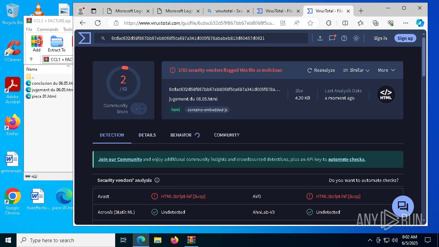This screenshot has height=247, width=439.
Task: Click the contains-embedded-js tag chip
Action: [207, 110]
